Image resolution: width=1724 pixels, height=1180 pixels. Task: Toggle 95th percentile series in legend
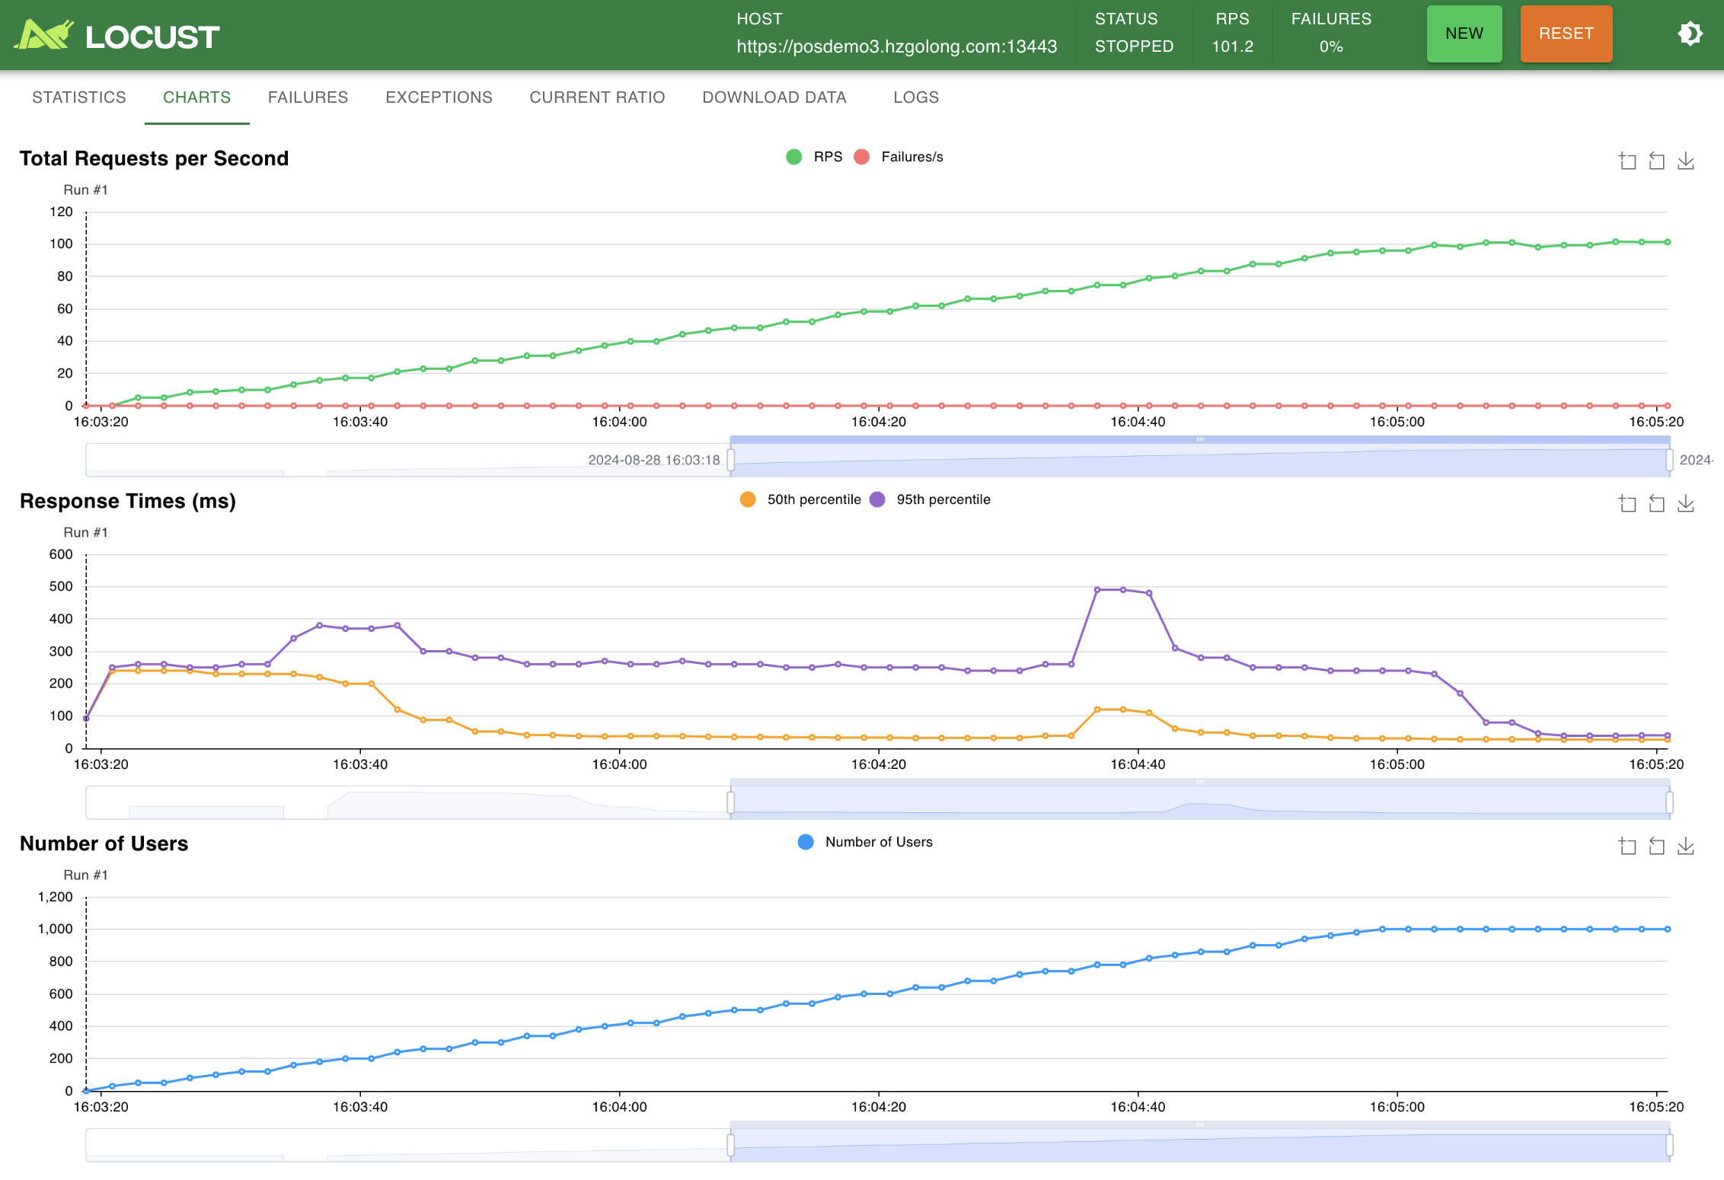click(930, 499)
